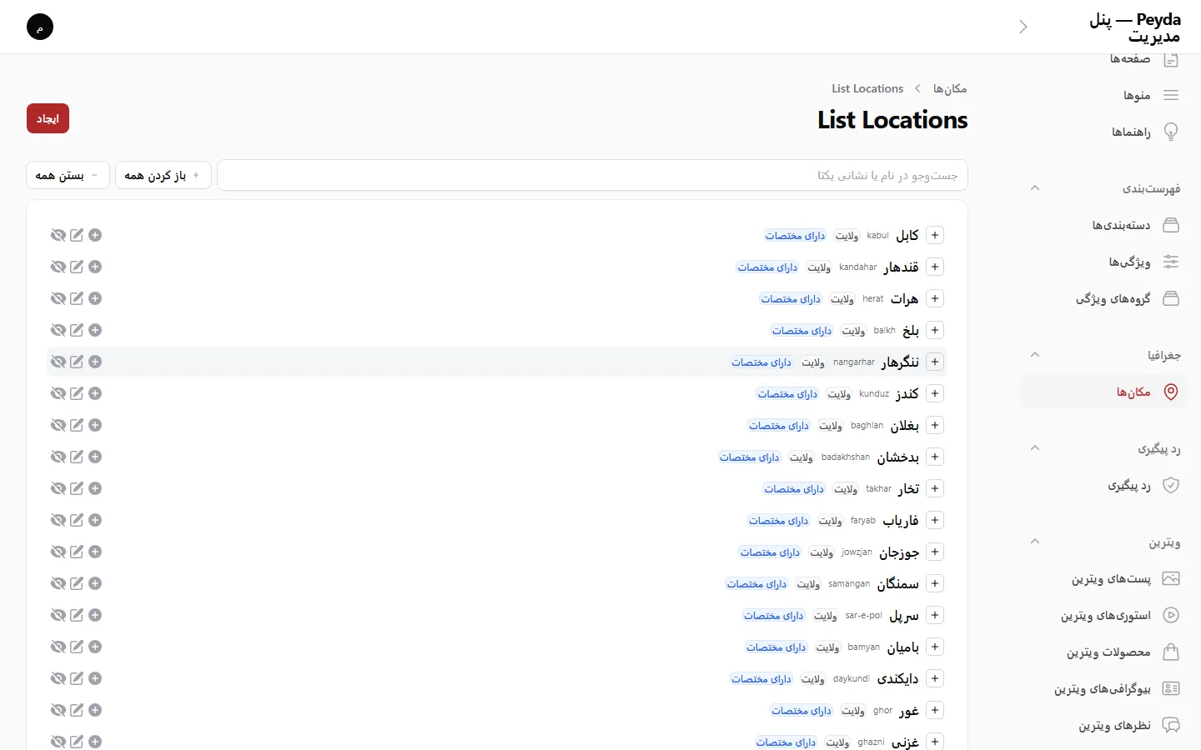
Task: Click the add-child plus icon in the بدخشان row
Action: [x=95, y=457]
